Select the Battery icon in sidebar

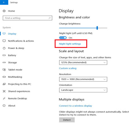coord(4,55)
